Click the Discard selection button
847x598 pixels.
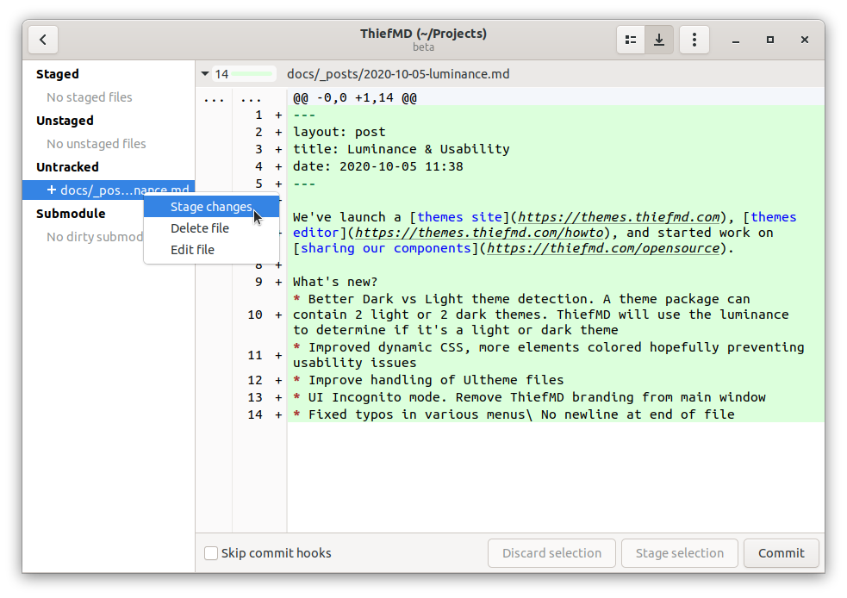(551, 552)
